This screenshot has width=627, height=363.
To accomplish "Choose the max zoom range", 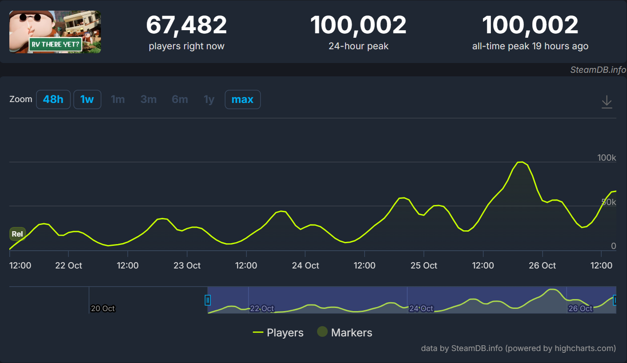I will click(242, 99).
